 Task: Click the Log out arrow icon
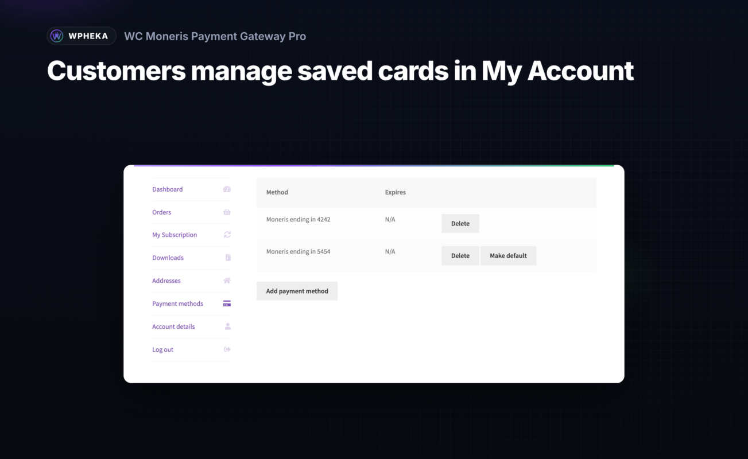[227, 349]
